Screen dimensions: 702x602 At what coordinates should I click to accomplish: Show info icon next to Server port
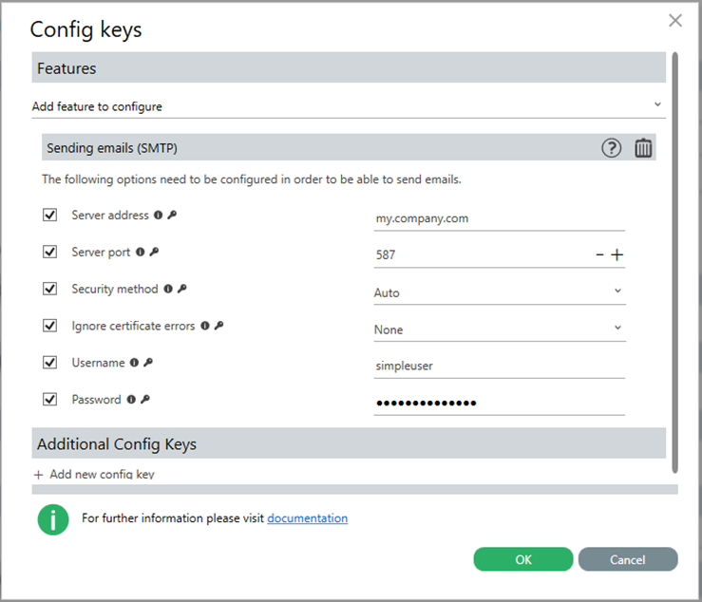(x=141, y=252)
